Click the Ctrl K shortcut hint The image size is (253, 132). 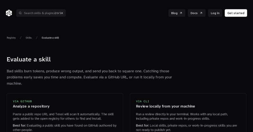point(59,13)
